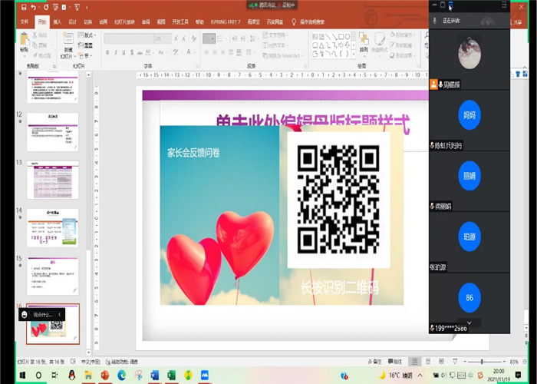This screenshot has height=384, width=537.
Task: Switch to Slide Sorter view icon
Action: pos(428,362)
